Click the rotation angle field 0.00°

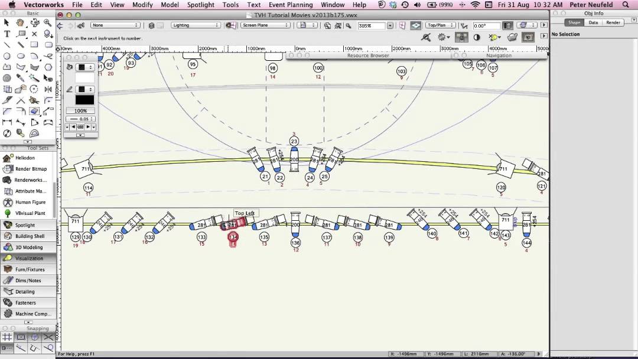click(x=487, y=25)
